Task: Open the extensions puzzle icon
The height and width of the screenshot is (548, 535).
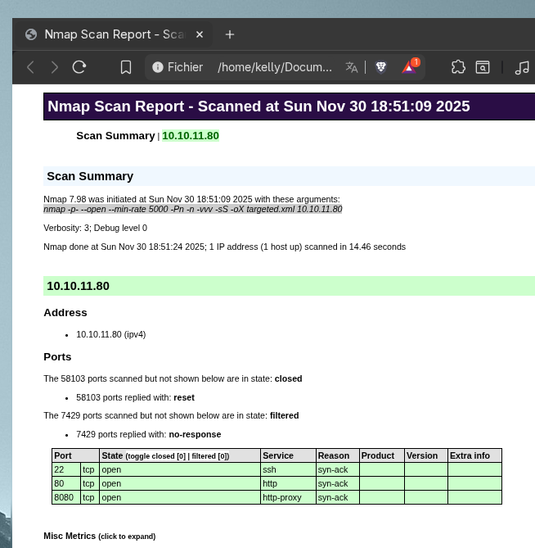Action: (458, 67)
